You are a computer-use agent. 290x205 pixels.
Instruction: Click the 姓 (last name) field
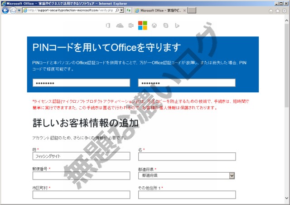(82, 156)
